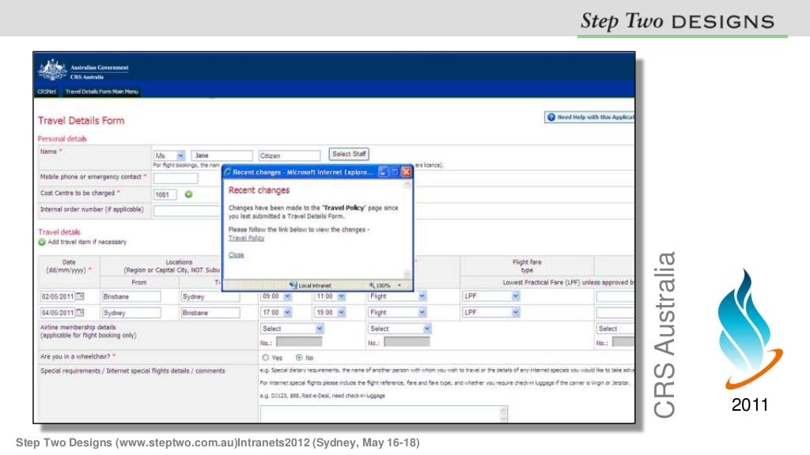Click the date field showing 02/05/2011
The height and width of the screenshot is (455, 810).
click(x=58, y=297)
